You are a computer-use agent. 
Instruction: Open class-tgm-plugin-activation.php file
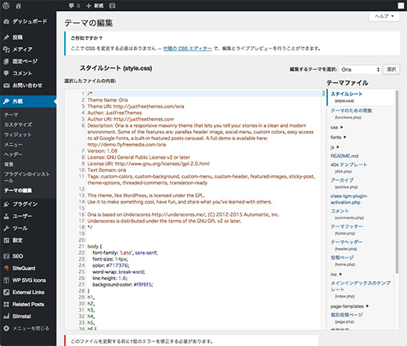point(349,199)
